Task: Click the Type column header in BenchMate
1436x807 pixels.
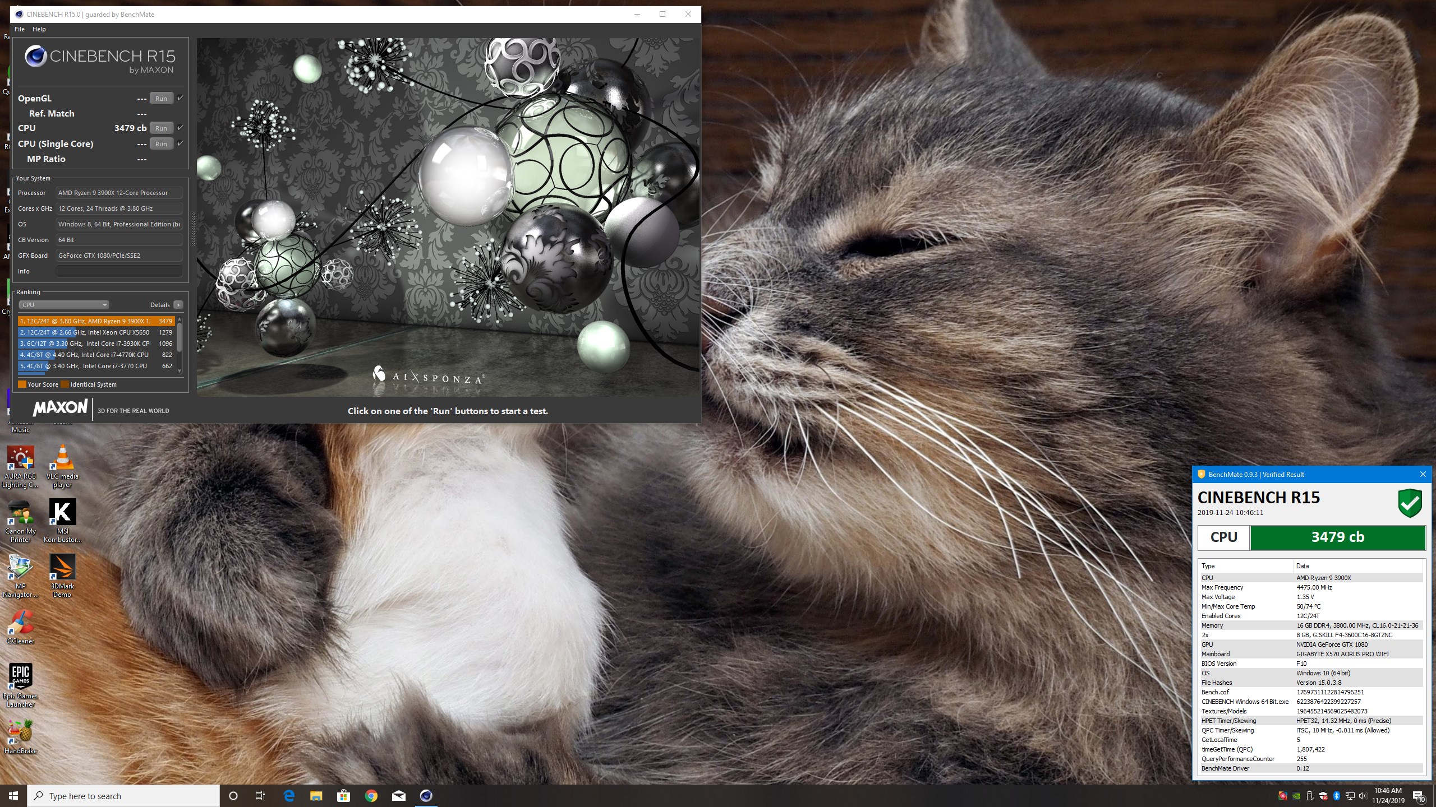Action: pos(1245,566)
